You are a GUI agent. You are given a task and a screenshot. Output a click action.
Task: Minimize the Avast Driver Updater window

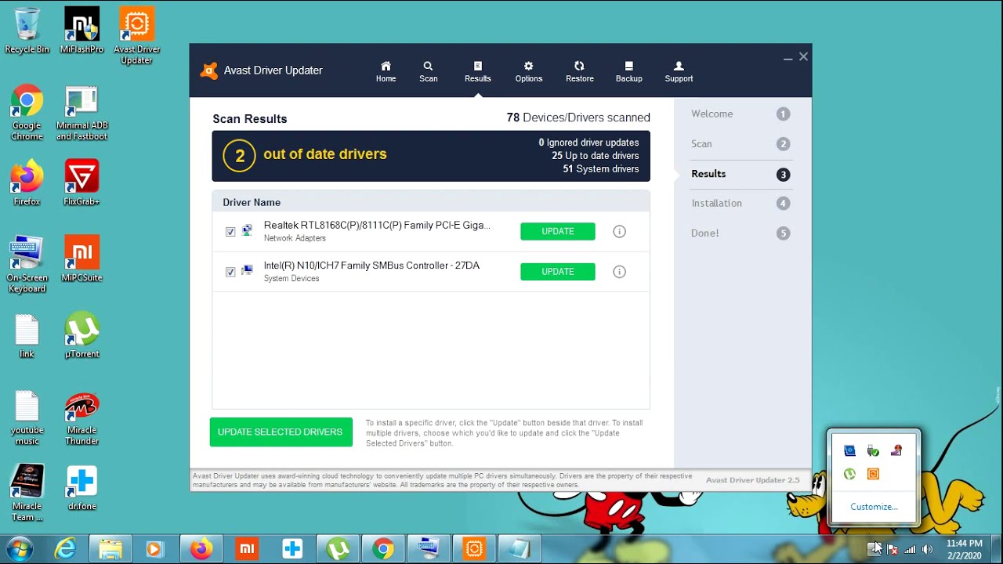tap(788, 57)
